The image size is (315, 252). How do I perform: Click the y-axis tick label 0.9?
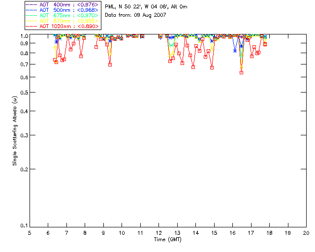(x=24, y=43)
